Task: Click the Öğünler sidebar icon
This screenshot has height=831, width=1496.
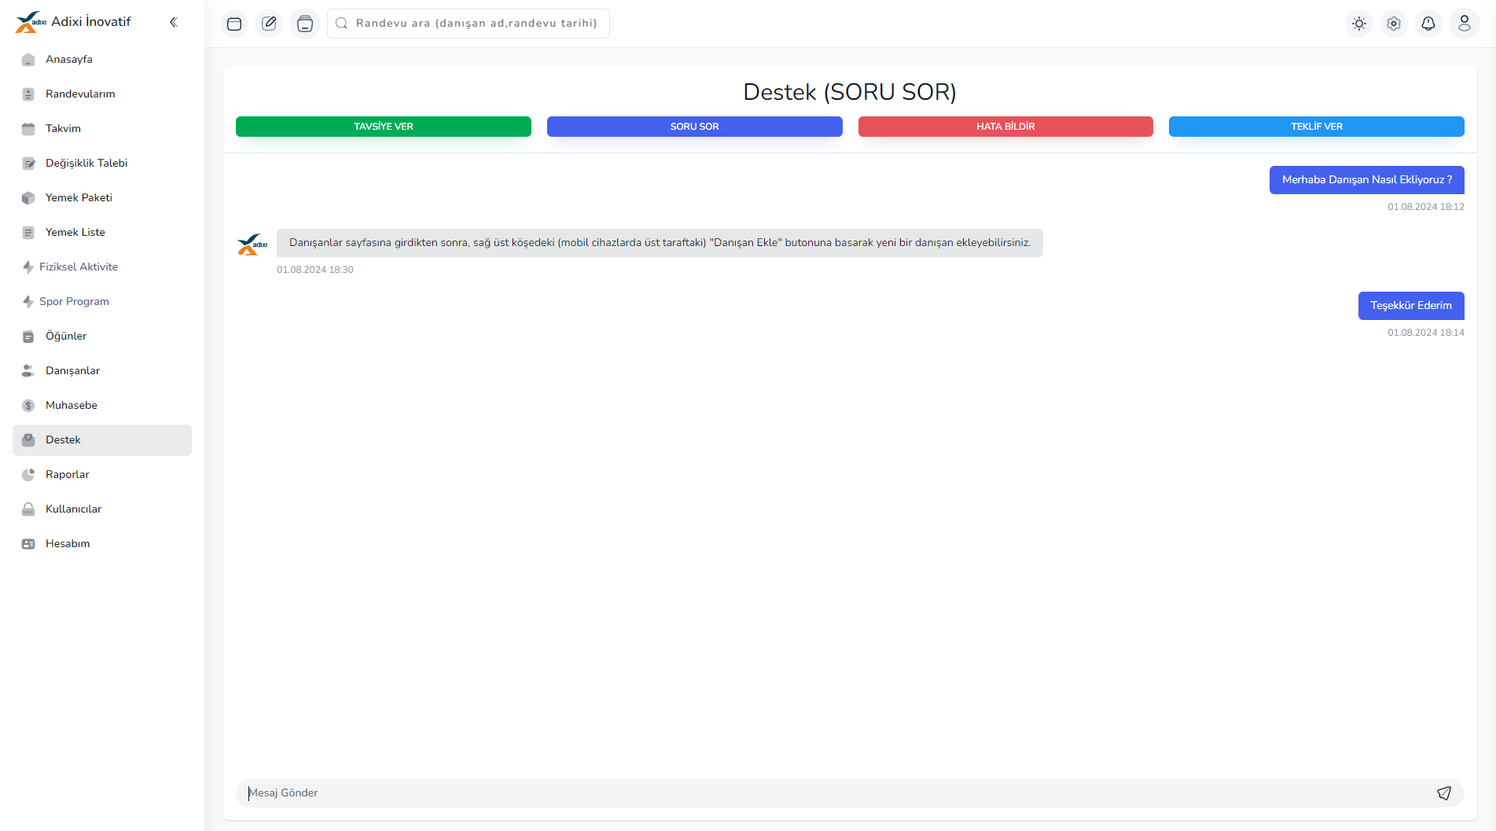Action: (x=28, y=336)
